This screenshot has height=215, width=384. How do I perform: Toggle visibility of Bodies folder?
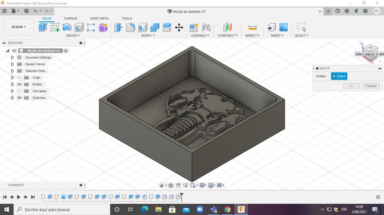(x=19, y=84)
